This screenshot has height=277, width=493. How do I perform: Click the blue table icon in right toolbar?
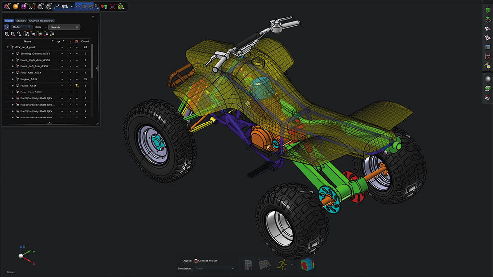coord(487,47)
